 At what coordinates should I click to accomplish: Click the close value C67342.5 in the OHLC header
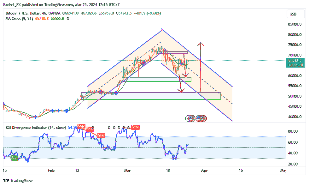coord(124,13)
